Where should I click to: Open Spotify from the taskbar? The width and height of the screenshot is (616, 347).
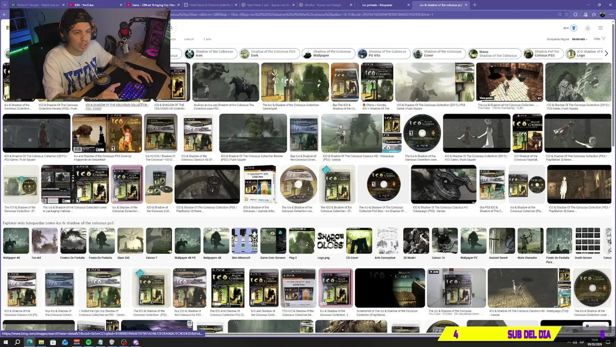[89, 342]
